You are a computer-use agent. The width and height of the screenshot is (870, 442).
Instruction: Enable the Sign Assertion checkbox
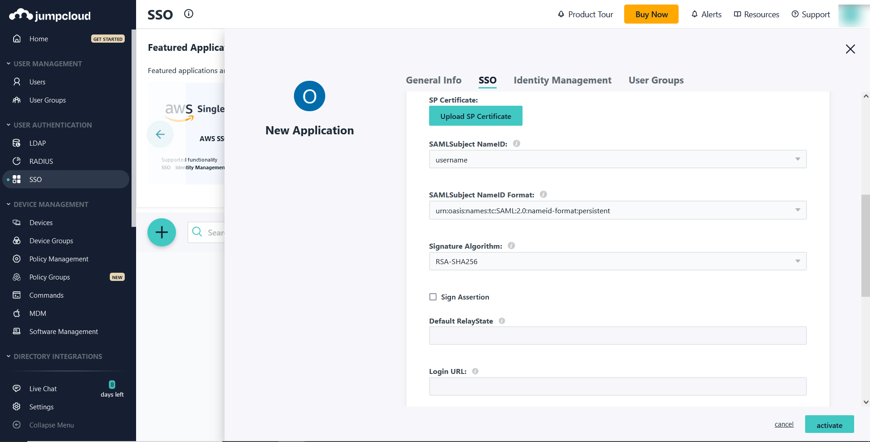pyautogui.click(x=433, y=296)
